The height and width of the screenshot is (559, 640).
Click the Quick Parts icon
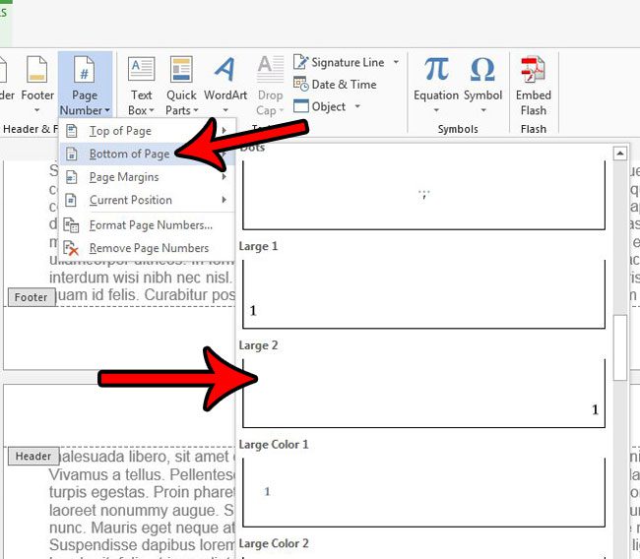point(181,72)
